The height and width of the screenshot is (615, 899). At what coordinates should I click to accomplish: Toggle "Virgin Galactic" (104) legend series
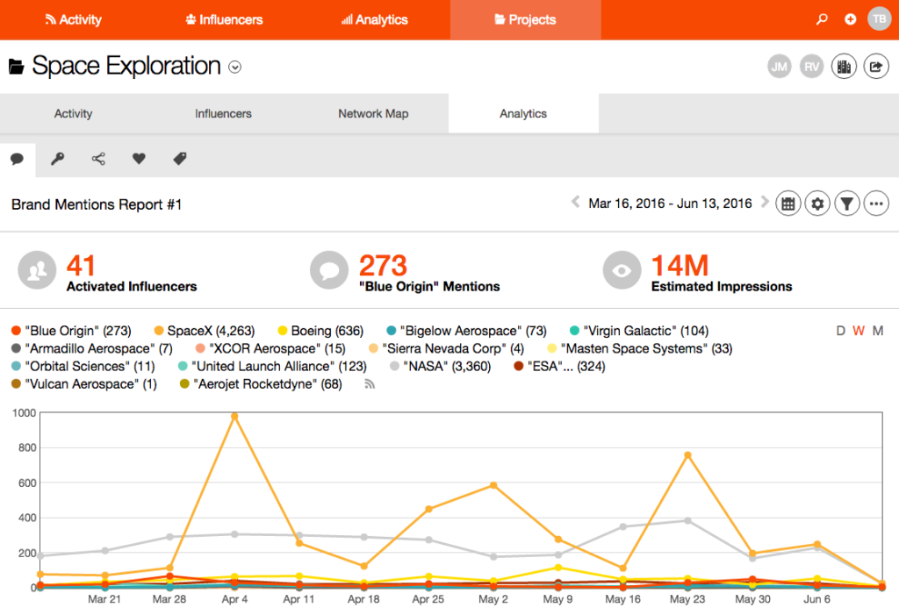(x=639, y=331)
